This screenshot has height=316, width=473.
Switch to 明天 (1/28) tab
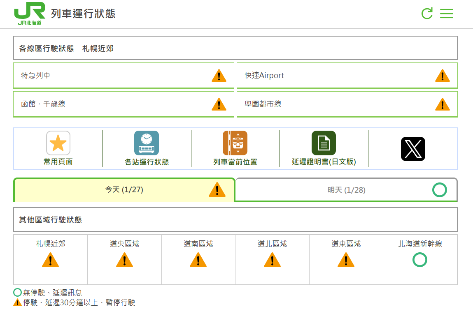(x=346, y=190)
